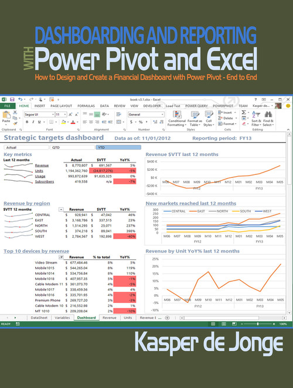This screenshot has width=293, height=388.
Task: Click the Format Painter brush icon
Action: pyautogui.click(x=15, y=123)
